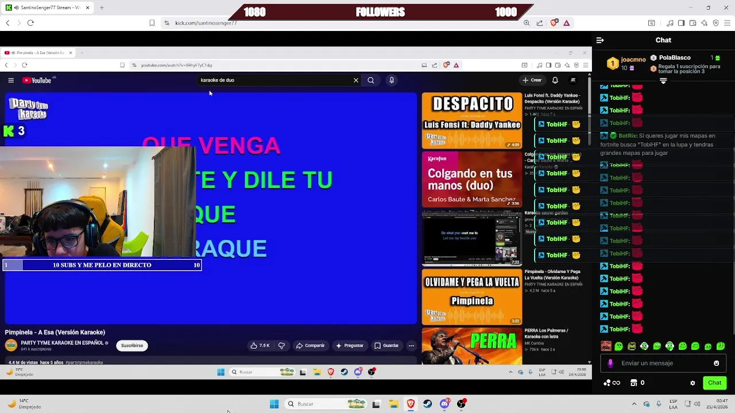
Task: Open Despacito karaoke video thumbnail
Action: click(x=472, y=120)
